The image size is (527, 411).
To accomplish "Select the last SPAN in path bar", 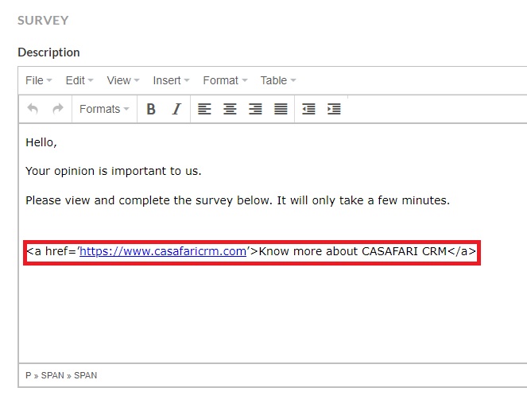I will (x=85, y=375).
